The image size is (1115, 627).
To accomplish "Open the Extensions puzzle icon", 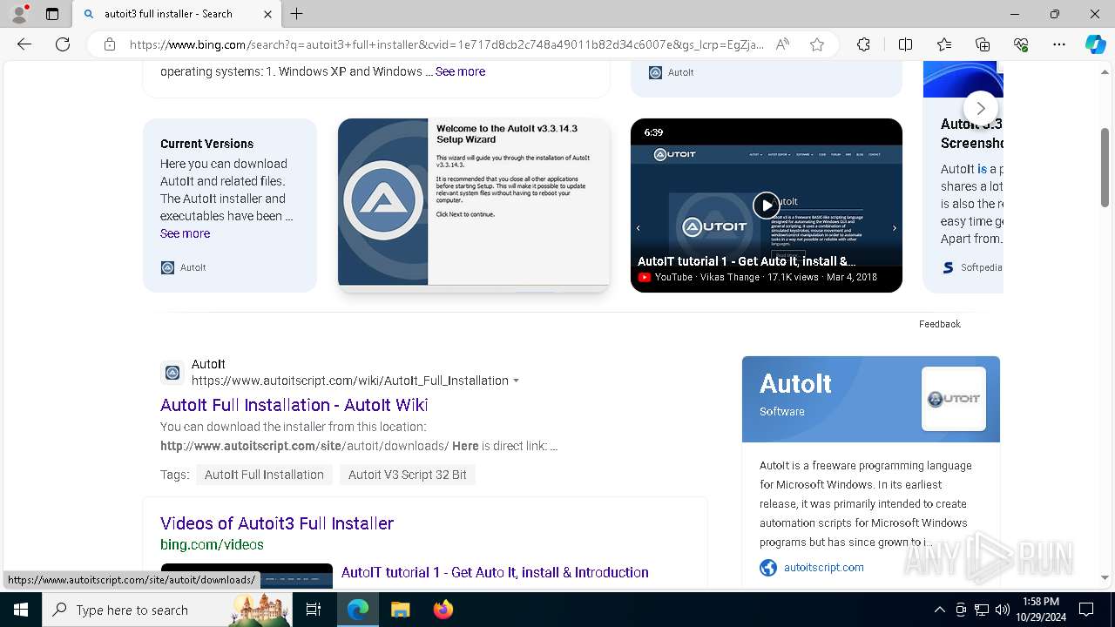I will tap(863, 44).
